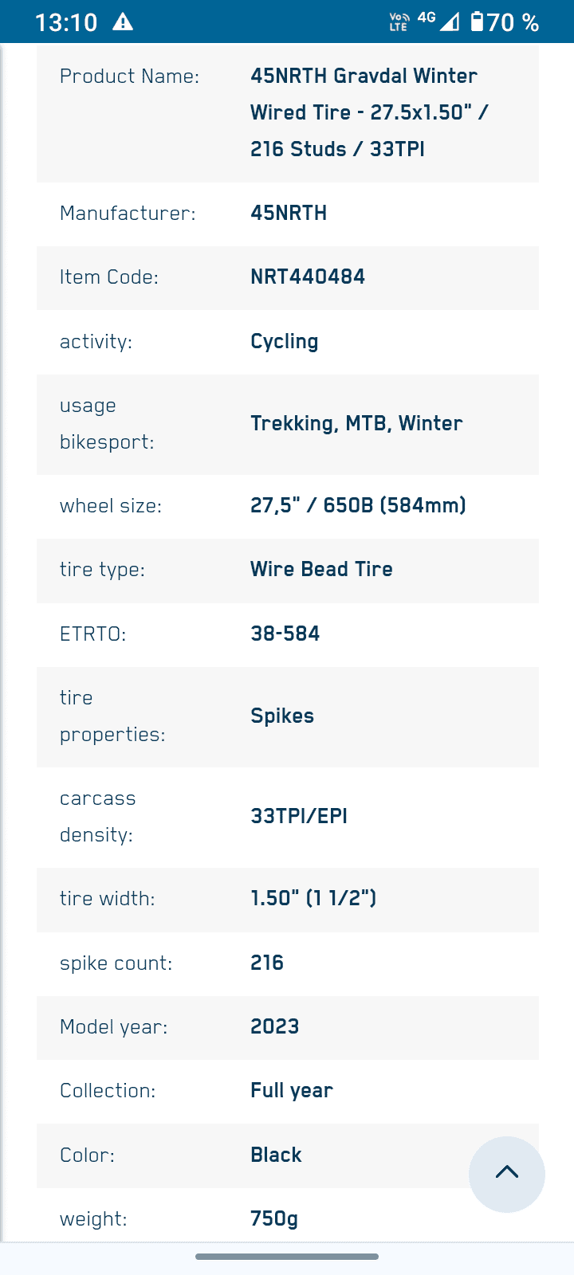Screen dimensions: 574x1275
Task: Select the ETRTO value 38-584
Action: click(x=285, y=634)
